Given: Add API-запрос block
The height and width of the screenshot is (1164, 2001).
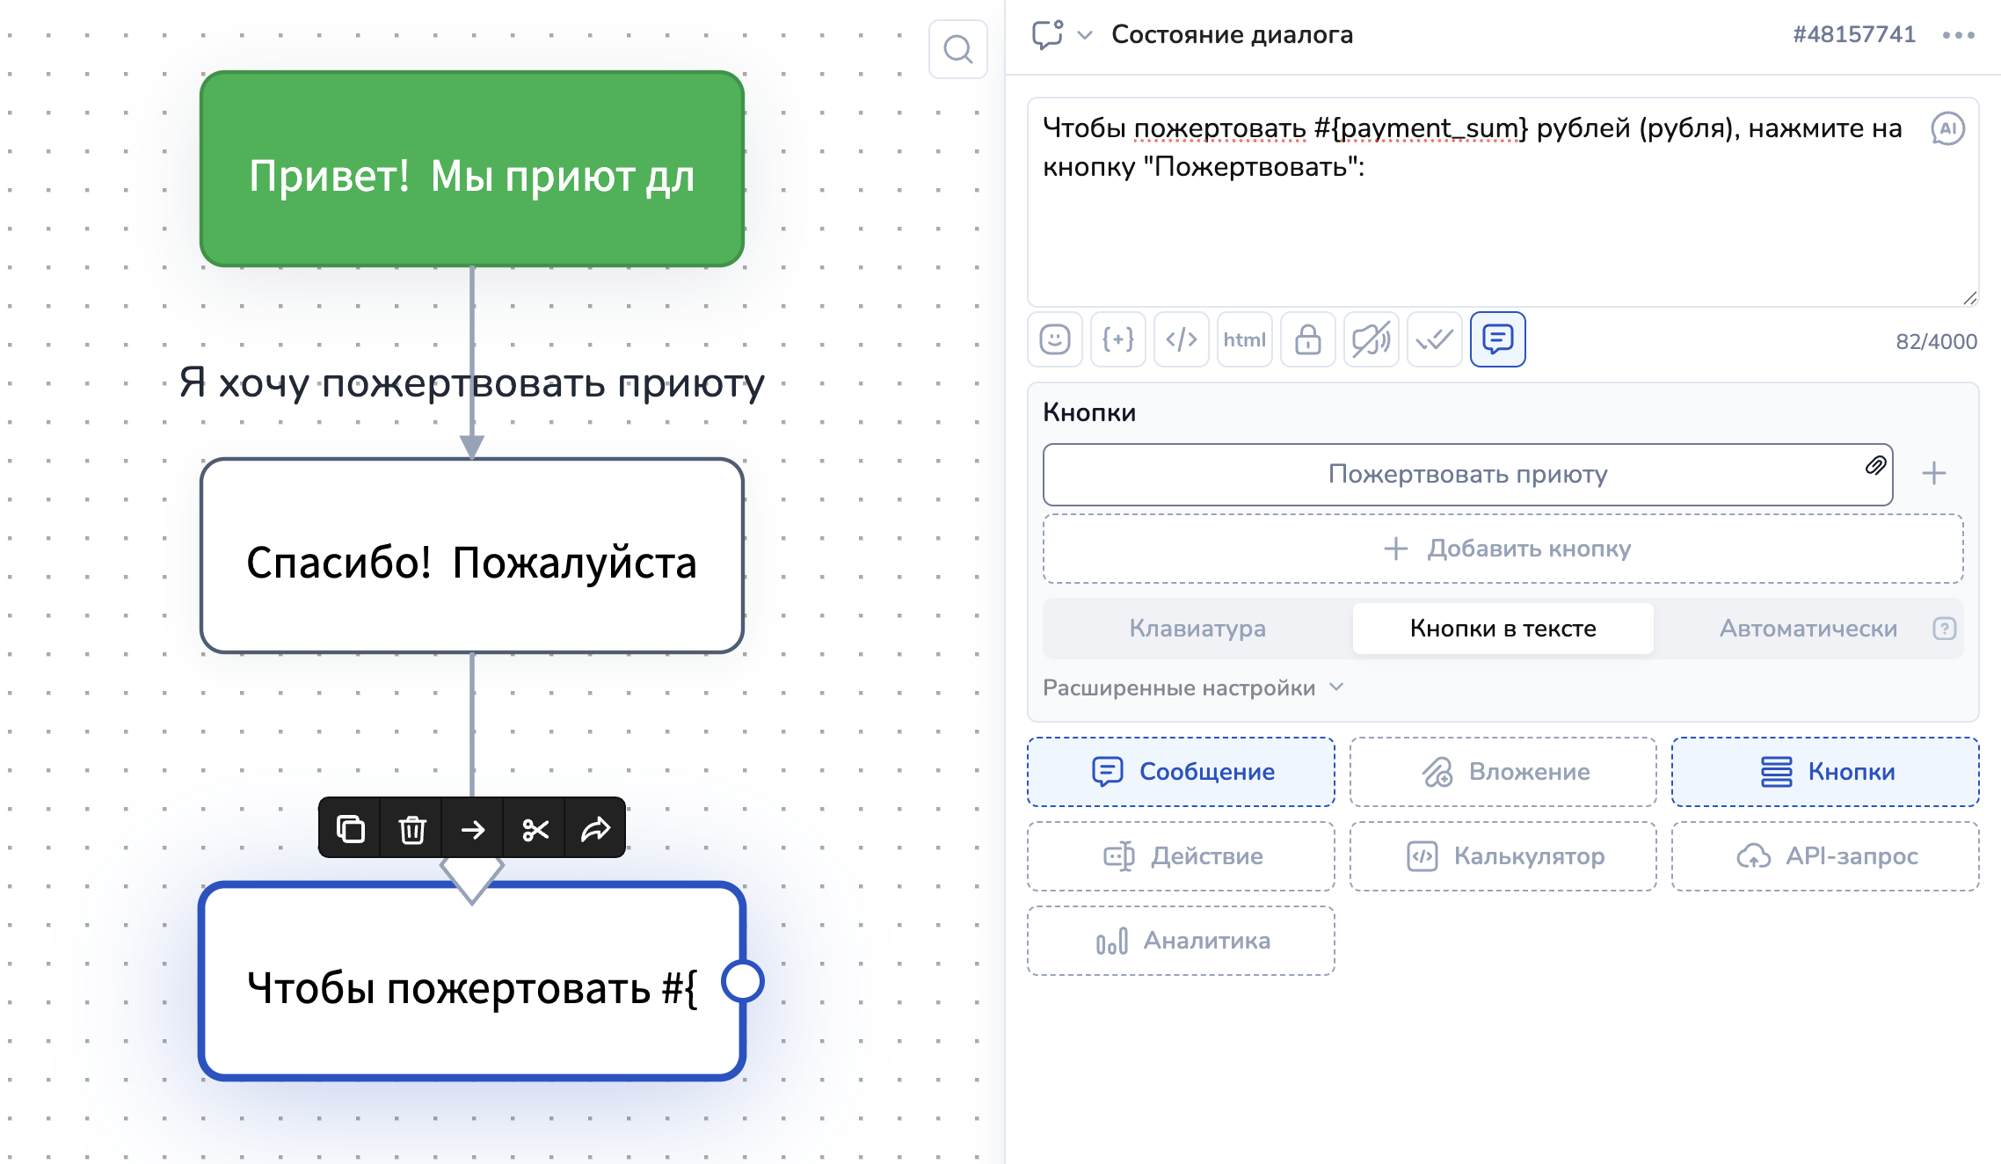Looking at the screenshot, I should (1825, 856).
